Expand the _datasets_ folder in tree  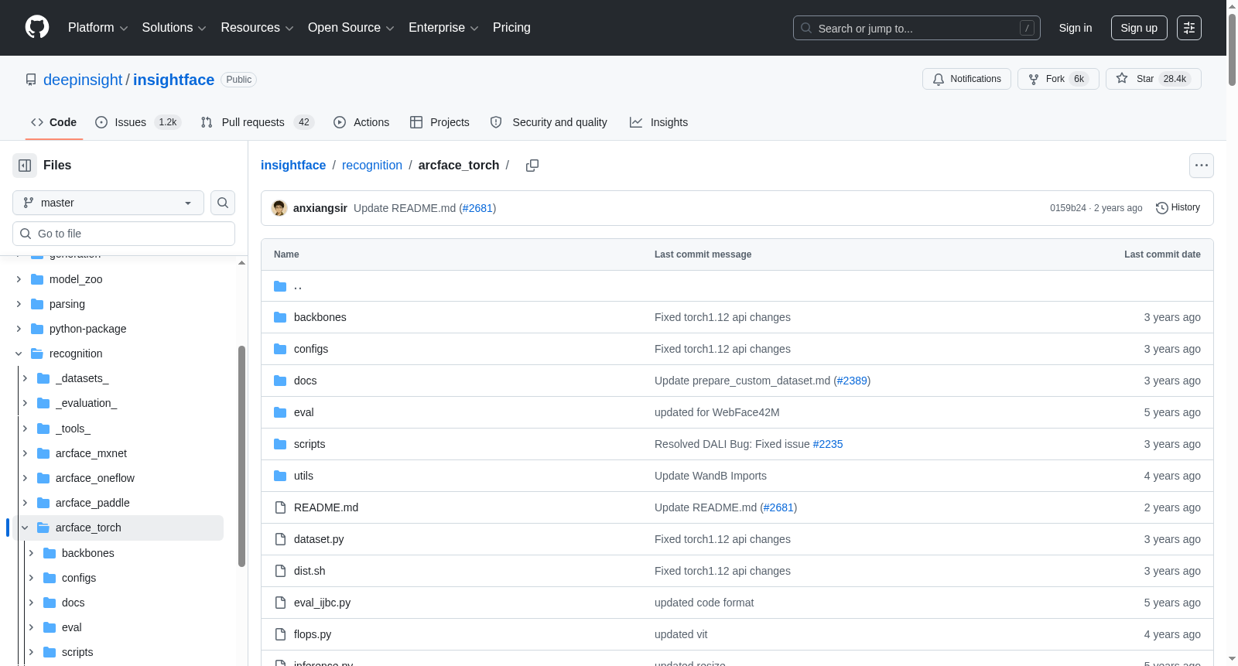click(25, 378)
